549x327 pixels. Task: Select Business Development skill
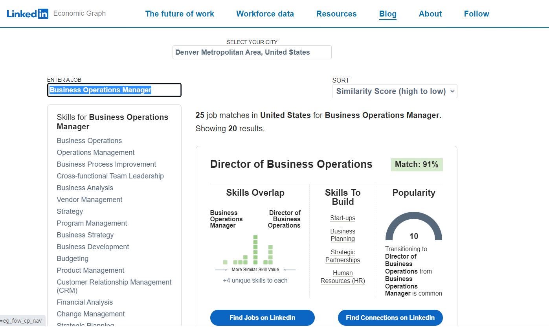click(93, 247)
